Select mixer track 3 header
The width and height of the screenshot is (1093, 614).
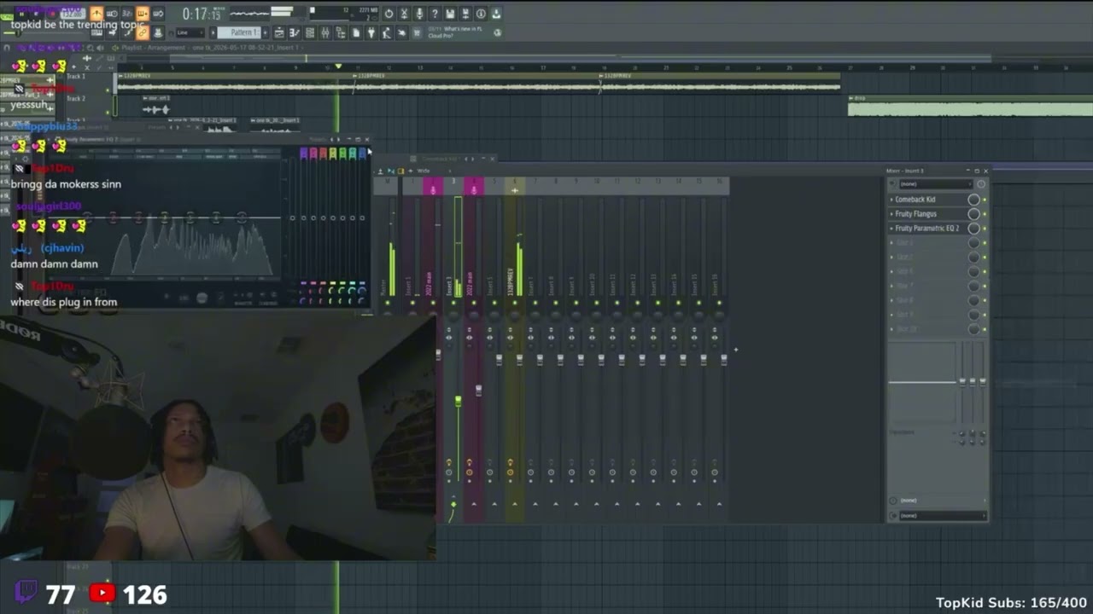[x=453, y=186]
